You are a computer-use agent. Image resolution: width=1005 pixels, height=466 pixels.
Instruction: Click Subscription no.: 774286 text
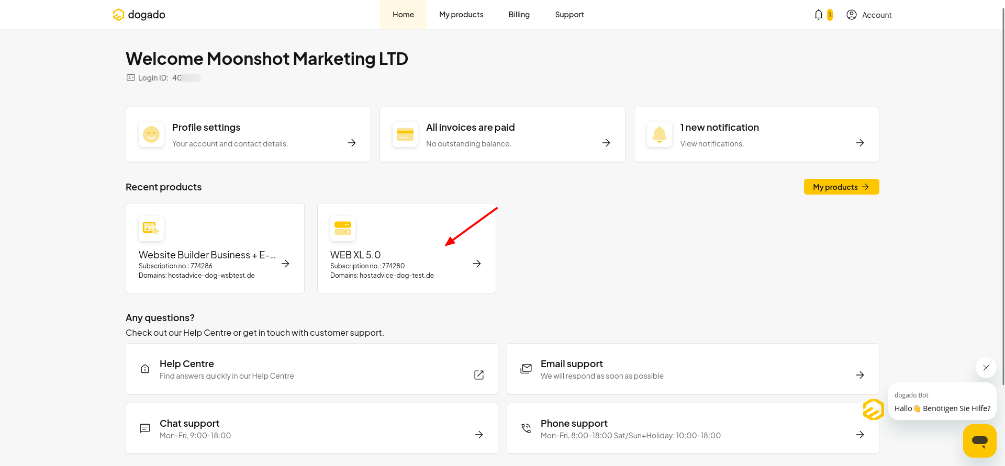(175, 266)
